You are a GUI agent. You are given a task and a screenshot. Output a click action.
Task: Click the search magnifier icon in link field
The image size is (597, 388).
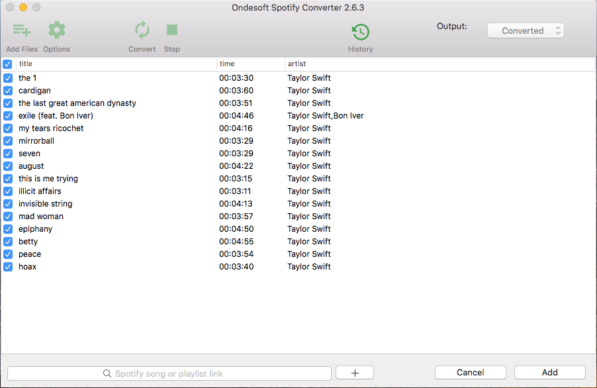pos(107,373)
